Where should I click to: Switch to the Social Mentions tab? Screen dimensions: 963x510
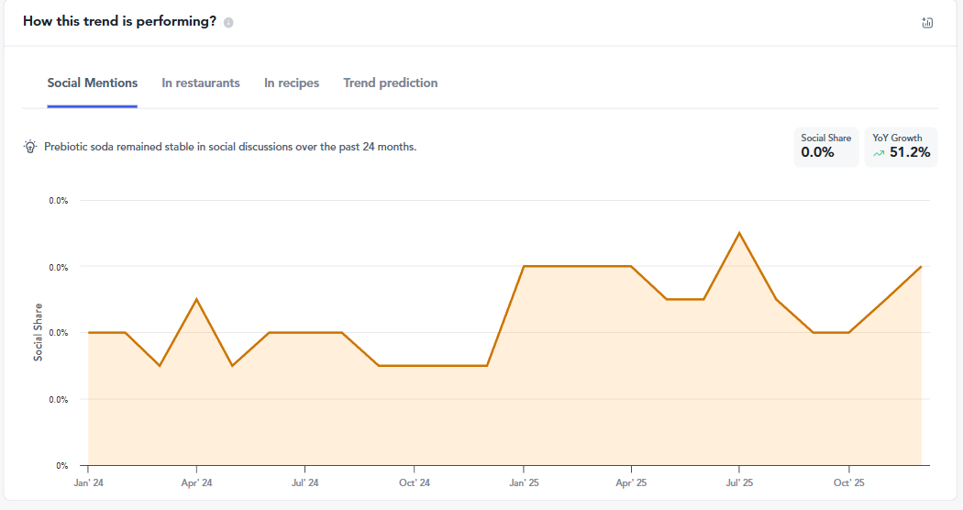(x=93, y=83)
